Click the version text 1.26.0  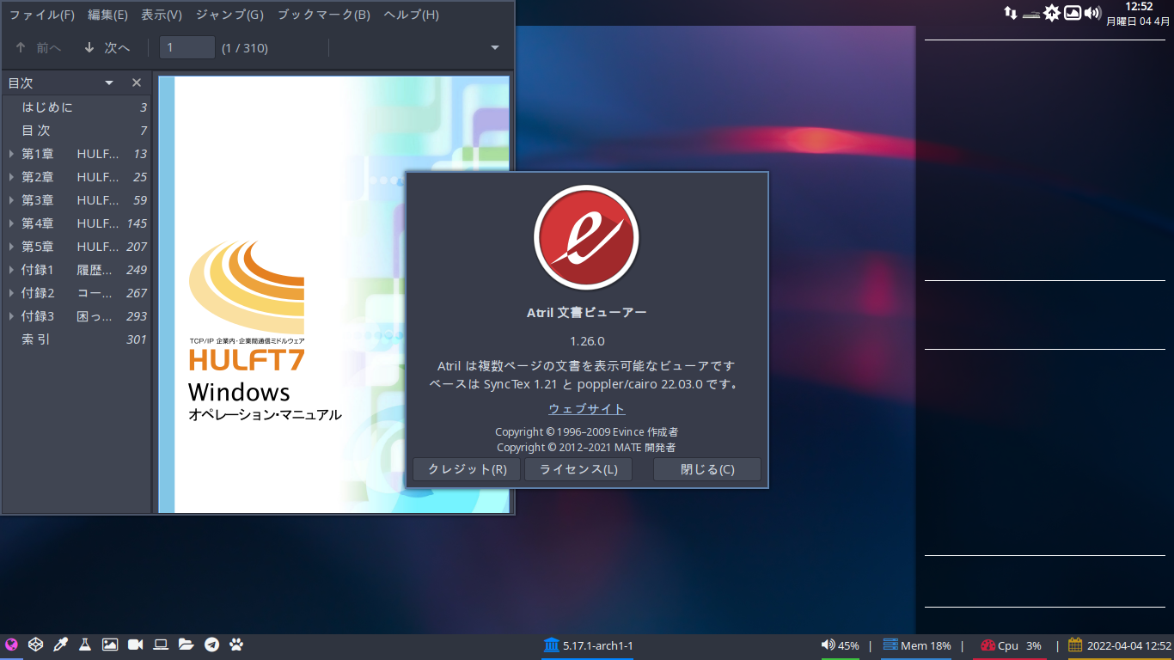point(587,341)
